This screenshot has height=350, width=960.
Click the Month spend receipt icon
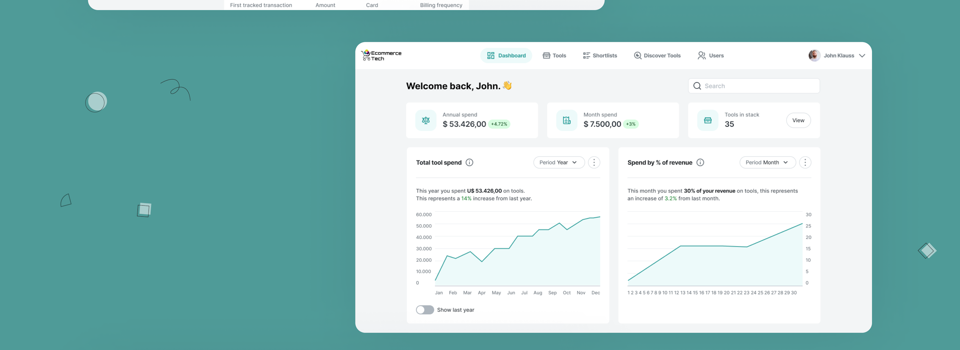pyautogui.click(x=567, y=120)
